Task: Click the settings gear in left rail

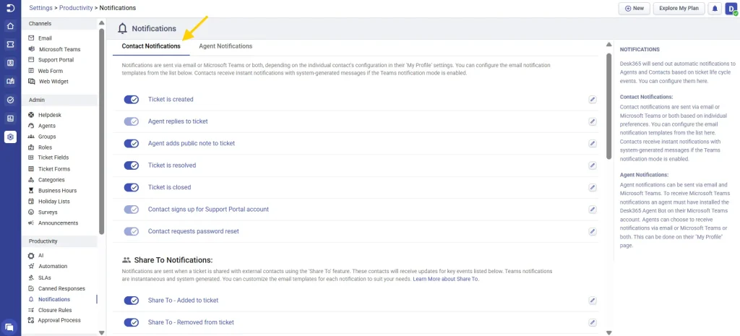Action: [10, 137]
